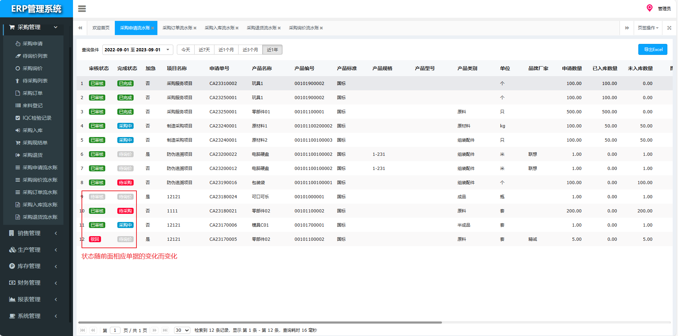
Task: Click the horizontal scrollbar below the table
Action: [260, 323]
